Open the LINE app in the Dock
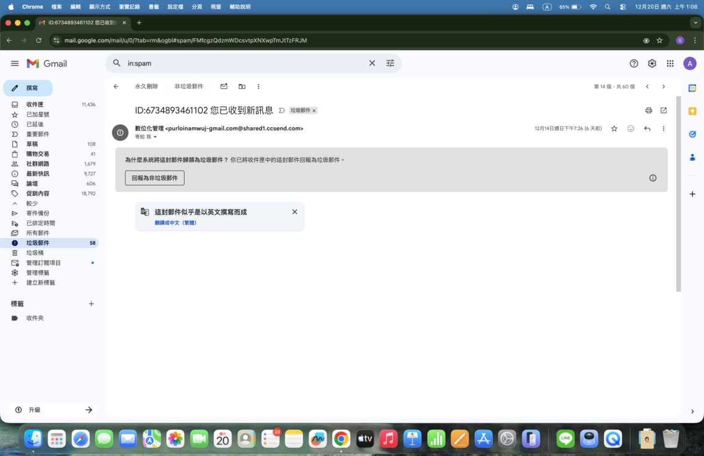This screenshot has height=456, width=704. pyautogui.click(x=565, y=439)
